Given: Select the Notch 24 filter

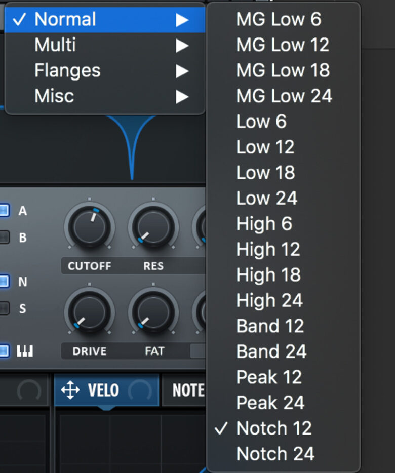Looking at the screenshot, I should [284, 454].
